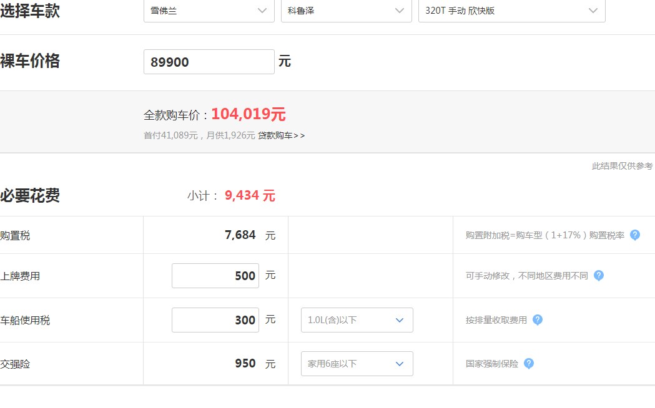
Task: Open help icon for 购置税 formula
Action: pyautogui.click(x=634, y=235)
